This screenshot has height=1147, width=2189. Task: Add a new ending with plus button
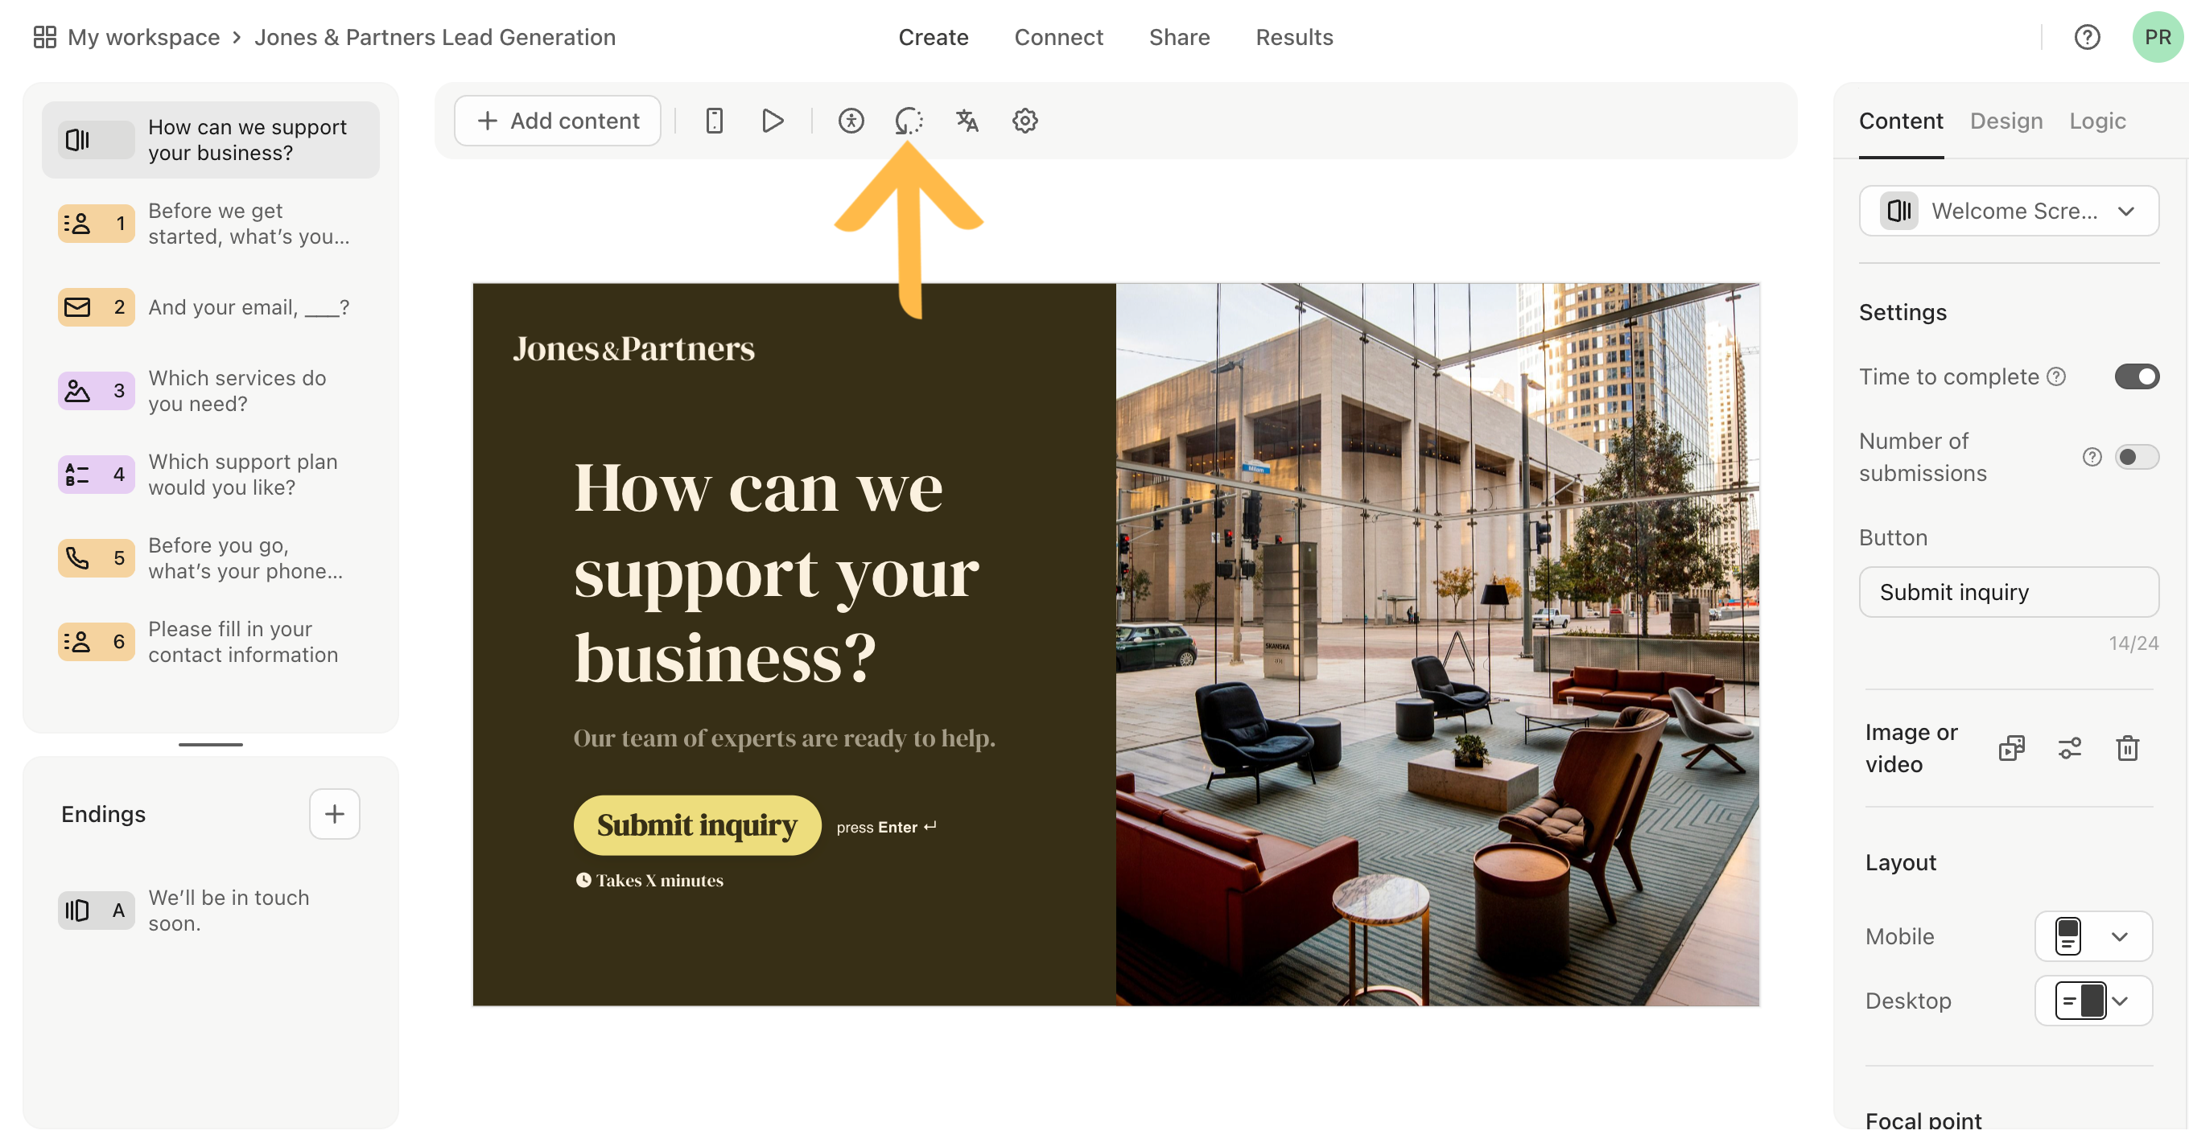coord(334,813)
